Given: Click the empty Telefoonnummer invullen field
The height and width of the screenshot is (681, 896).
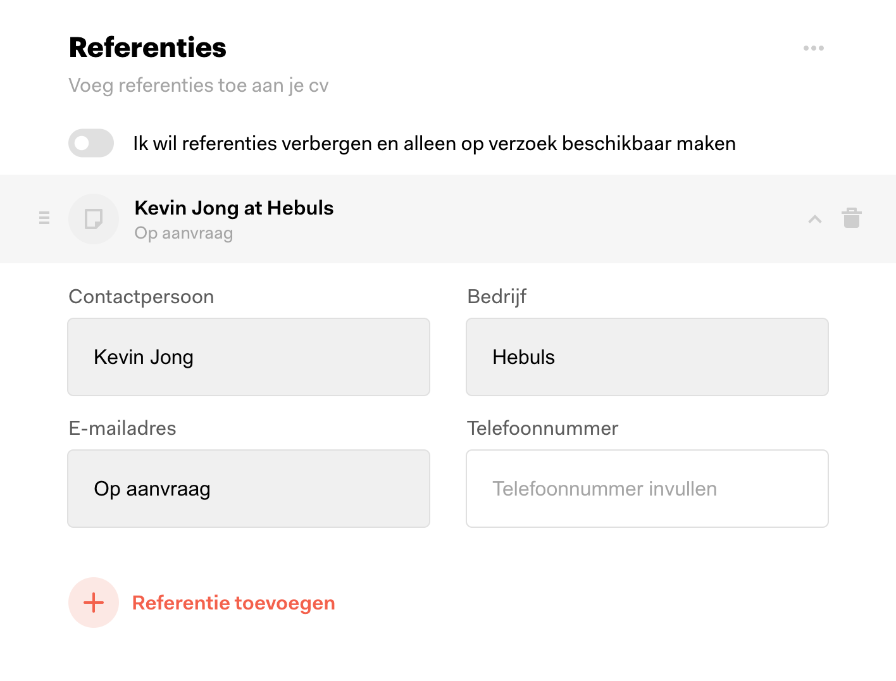Looking at the screenshot, I should [x=647, y=489].
